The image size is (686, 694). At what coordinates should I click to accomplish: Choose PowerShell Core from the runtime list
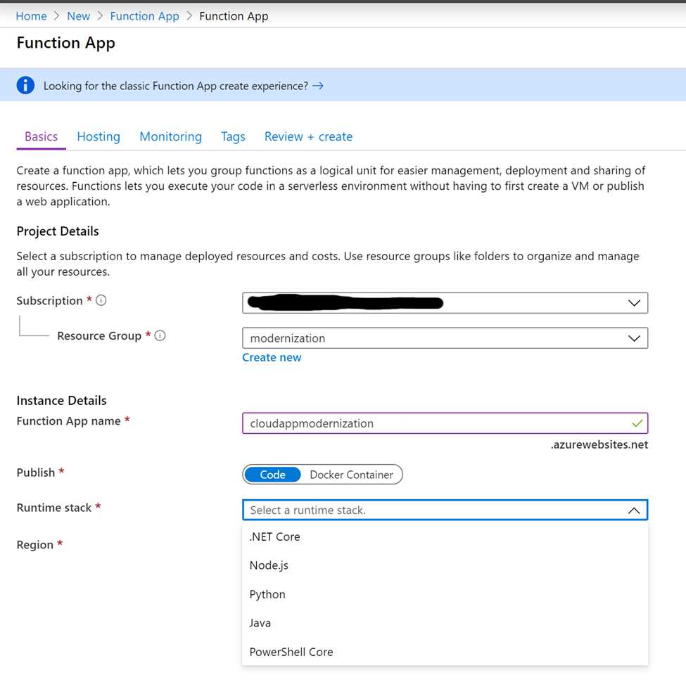tap(291, 652)
